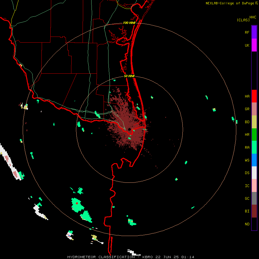Click the HA legend label
Screen dimensions: 259x259
point(247,96)
